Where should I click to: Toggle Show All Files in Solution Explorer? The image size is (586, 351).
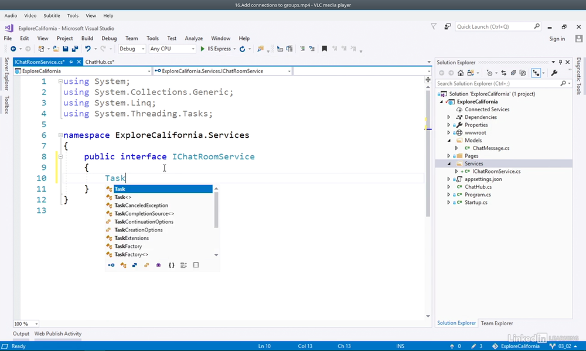[x=523, y=73]
